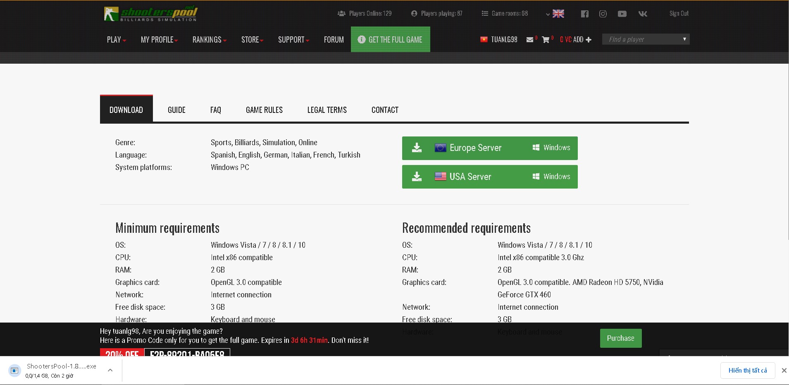Click Hiển thị tất cả button
Screen dimensions: 789x385
click(x=748, y=371)
